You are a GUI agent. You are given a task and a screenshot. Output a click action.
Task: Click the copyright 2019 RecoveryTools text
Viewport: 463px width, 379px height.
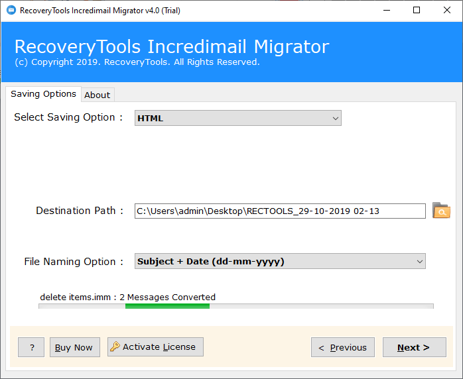(137, 62)
